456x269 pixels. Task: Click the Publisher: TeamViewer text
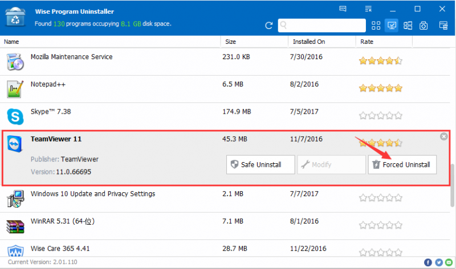point(64,159)
